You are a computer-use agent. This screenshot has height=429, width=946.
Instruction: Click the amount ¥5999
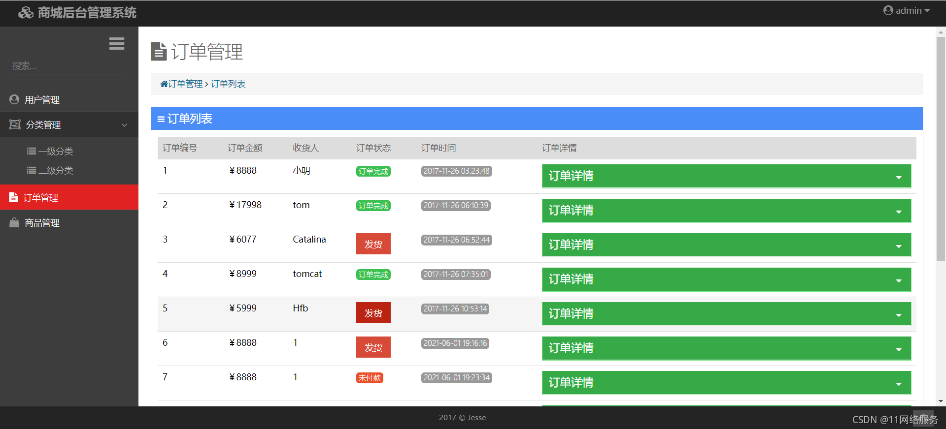[x=242, y=308]
